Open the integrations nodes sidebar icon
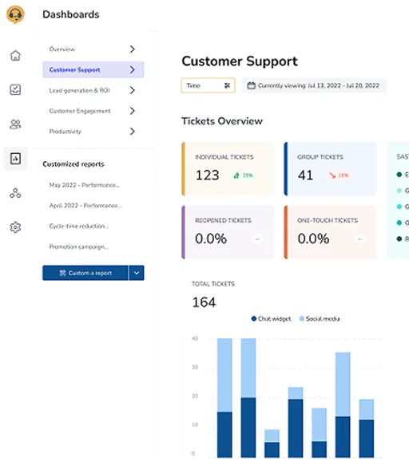 (x=15, y=193)
